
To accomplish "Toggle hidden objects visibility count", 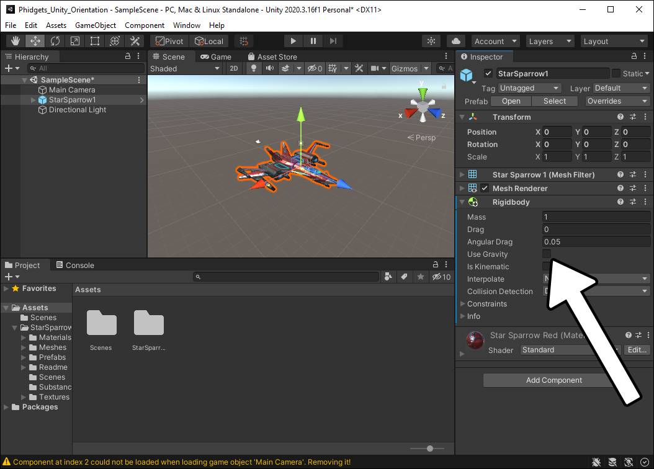I will coord(315,68).
